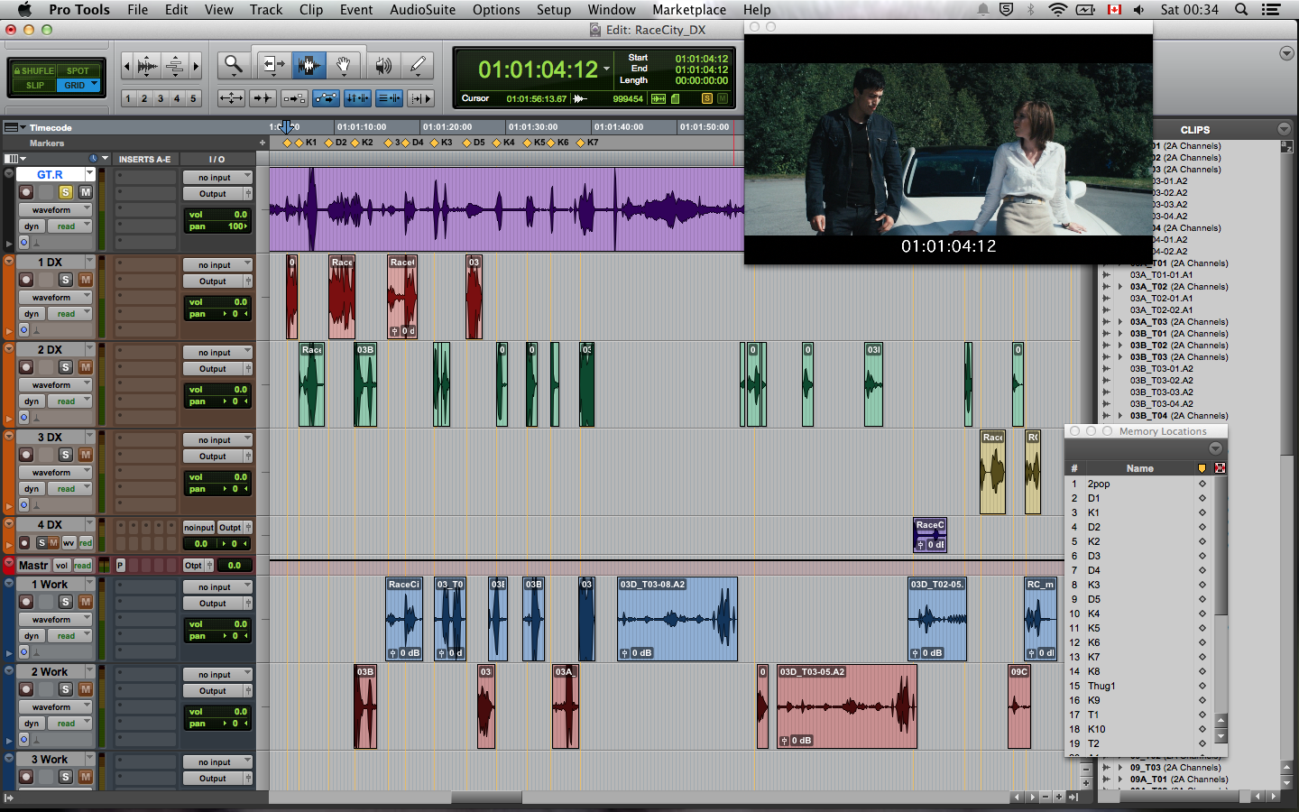Screen dimensions: 1299x812
Task: Activate the Scrubber speaker tool
Action: [x=383, y=65]
